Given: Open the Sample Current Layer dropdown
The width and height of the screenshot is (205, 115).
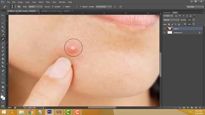Looking at the screenshot, I should point(104,7).
